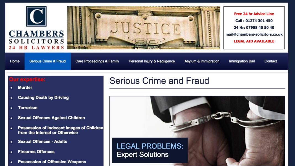Viewport: 295px width, 166px height.
Task: Click the handcuffs Legal Problems image
Action: [197, 131]
